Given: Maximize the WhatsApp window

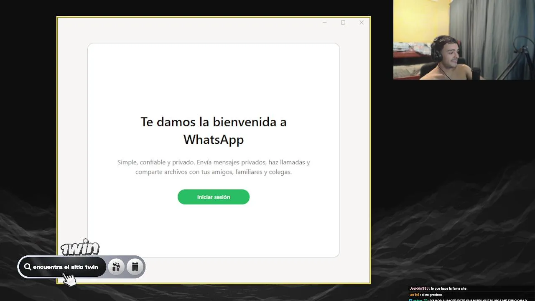Looking at the screenshot, I should point(343,23).
